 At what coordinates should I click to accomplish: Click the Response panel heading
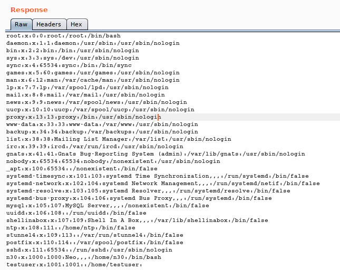click(29, 10)
